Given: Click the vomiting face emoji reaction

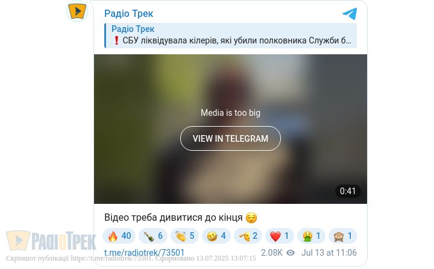Looking at the screenshot, I should tap(311, 236).
